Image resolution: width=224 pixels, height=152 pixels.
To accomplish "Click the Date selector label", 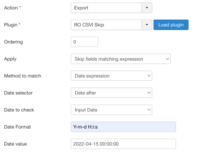I will tap(18, 93).
